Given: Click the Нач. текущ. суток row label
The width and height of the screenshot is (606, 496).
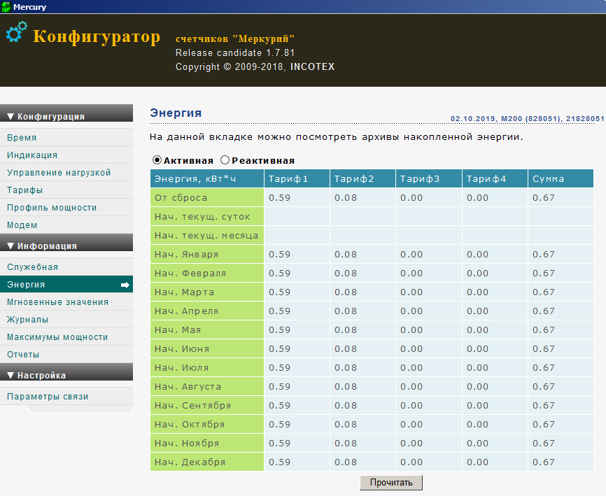Looking at the screenshot, I should (x=207, y=216).
